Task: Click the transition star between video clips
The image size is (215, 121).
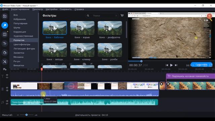Action: 162,84
